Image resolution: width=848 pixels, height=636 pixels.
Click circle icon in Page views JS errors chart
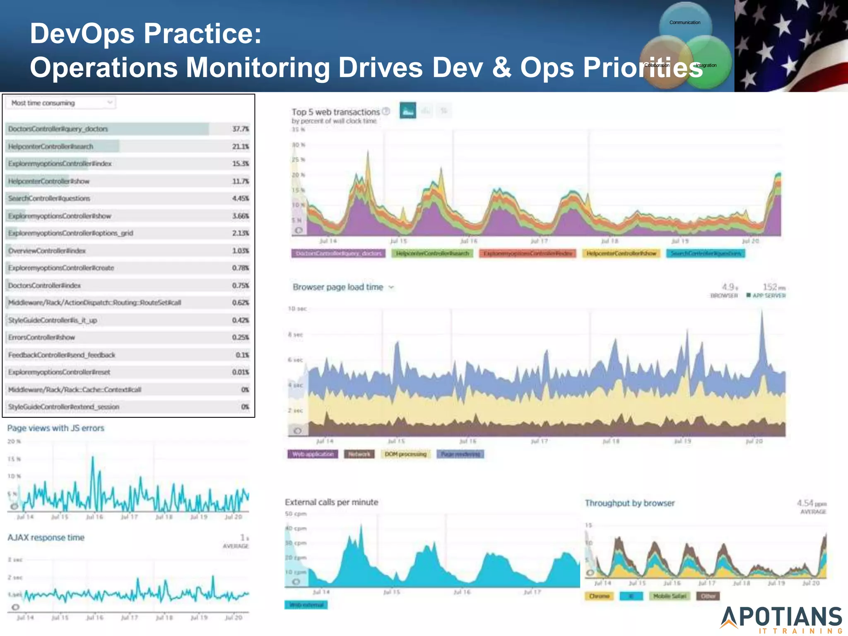click(14, 506)
